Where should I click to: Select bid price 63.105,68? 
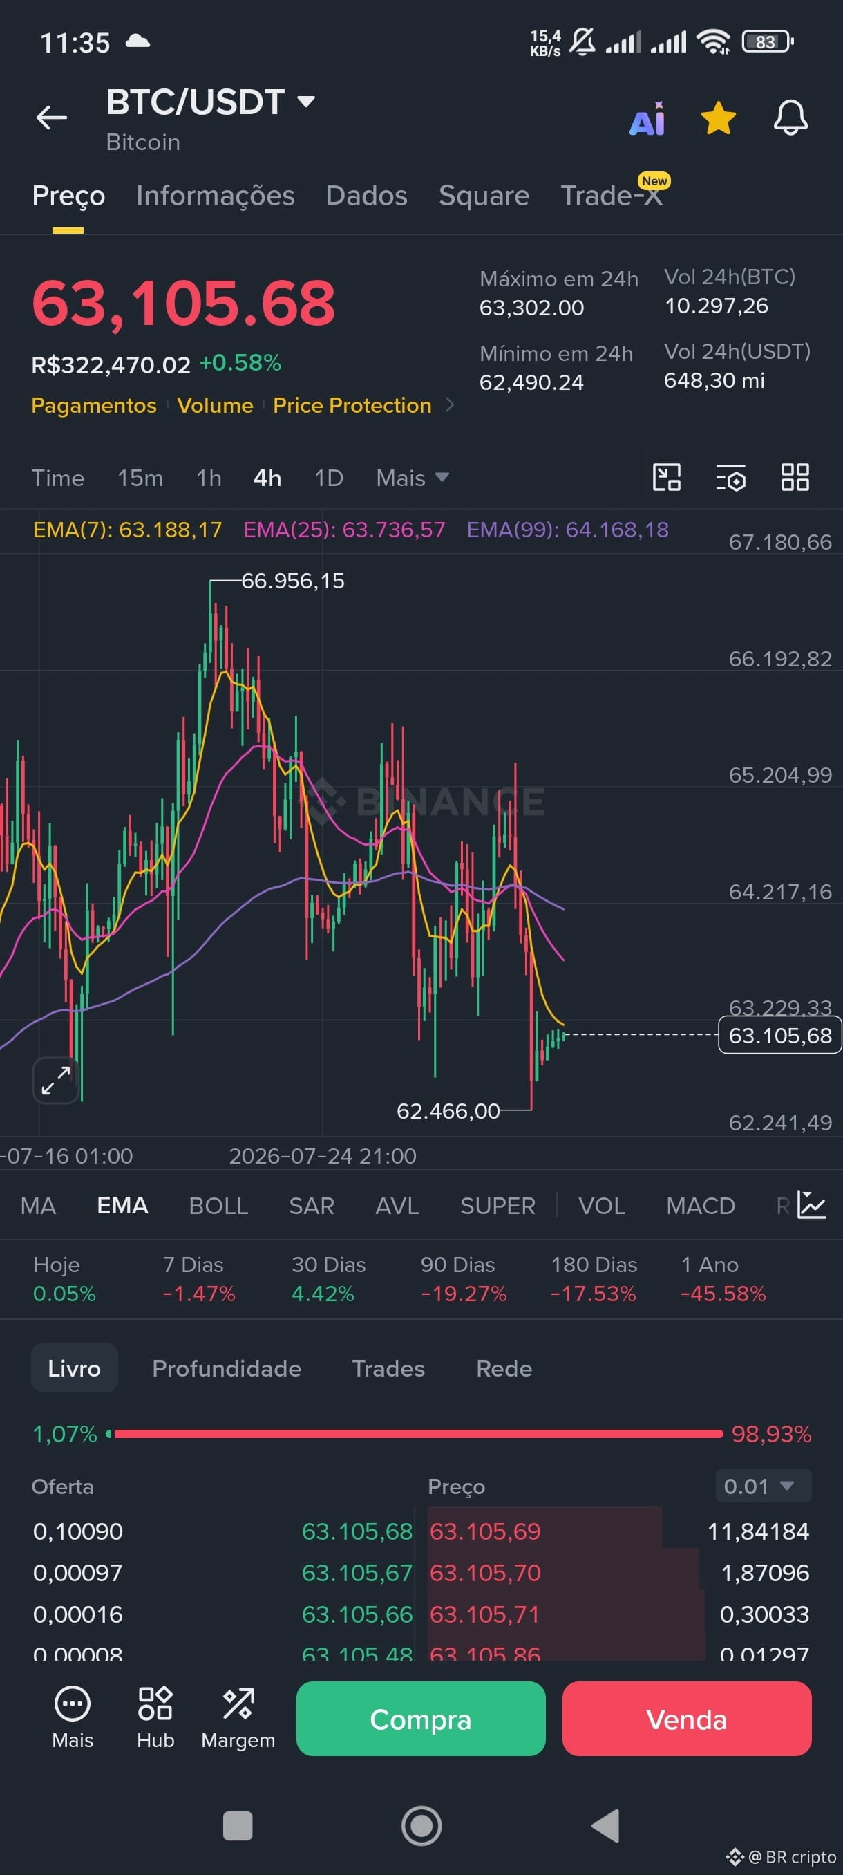click(x=357, y=1531)
